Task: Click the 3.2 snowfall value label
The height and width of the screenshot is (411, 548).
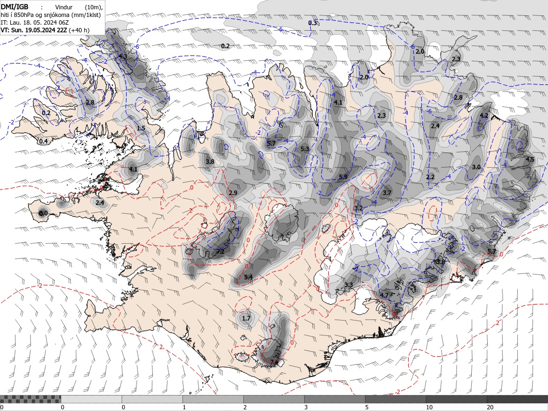Action: 358,208
